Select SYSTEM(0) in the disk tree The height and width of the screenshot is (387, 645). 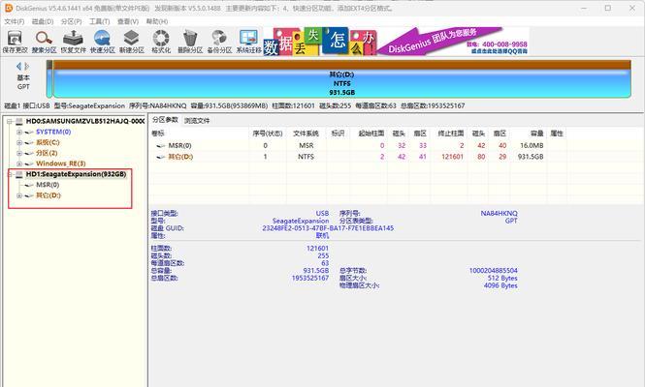pos(53,132)
